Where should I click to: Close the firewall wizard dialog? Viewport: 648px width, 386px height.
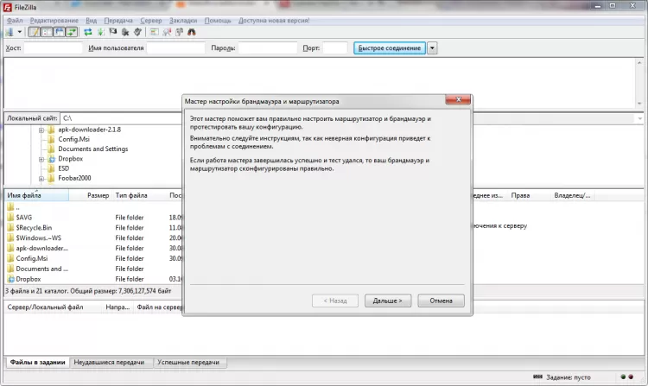[x=458, y=99]
